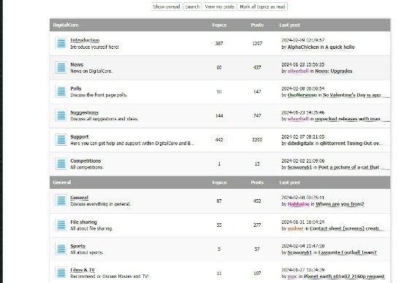This screenshot has height=283, width=420.
Task: Open View my posts
Action: [x=219, y=7]
